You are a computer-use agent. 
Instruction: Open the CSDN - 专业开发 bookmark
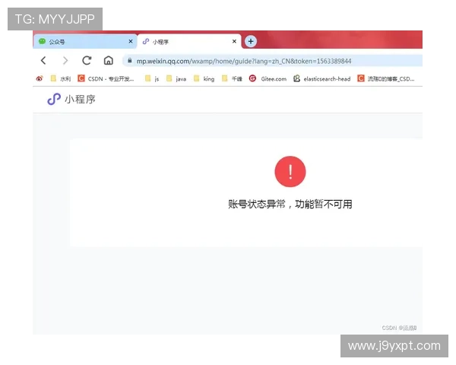pos(106,78)
